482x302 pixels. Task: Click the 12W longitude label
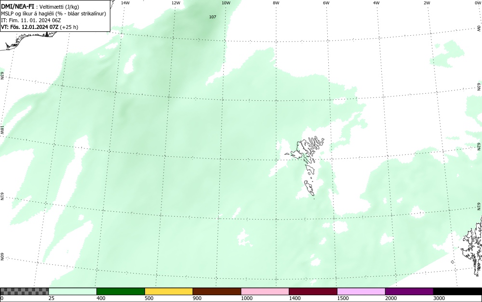tap(175, 3)
